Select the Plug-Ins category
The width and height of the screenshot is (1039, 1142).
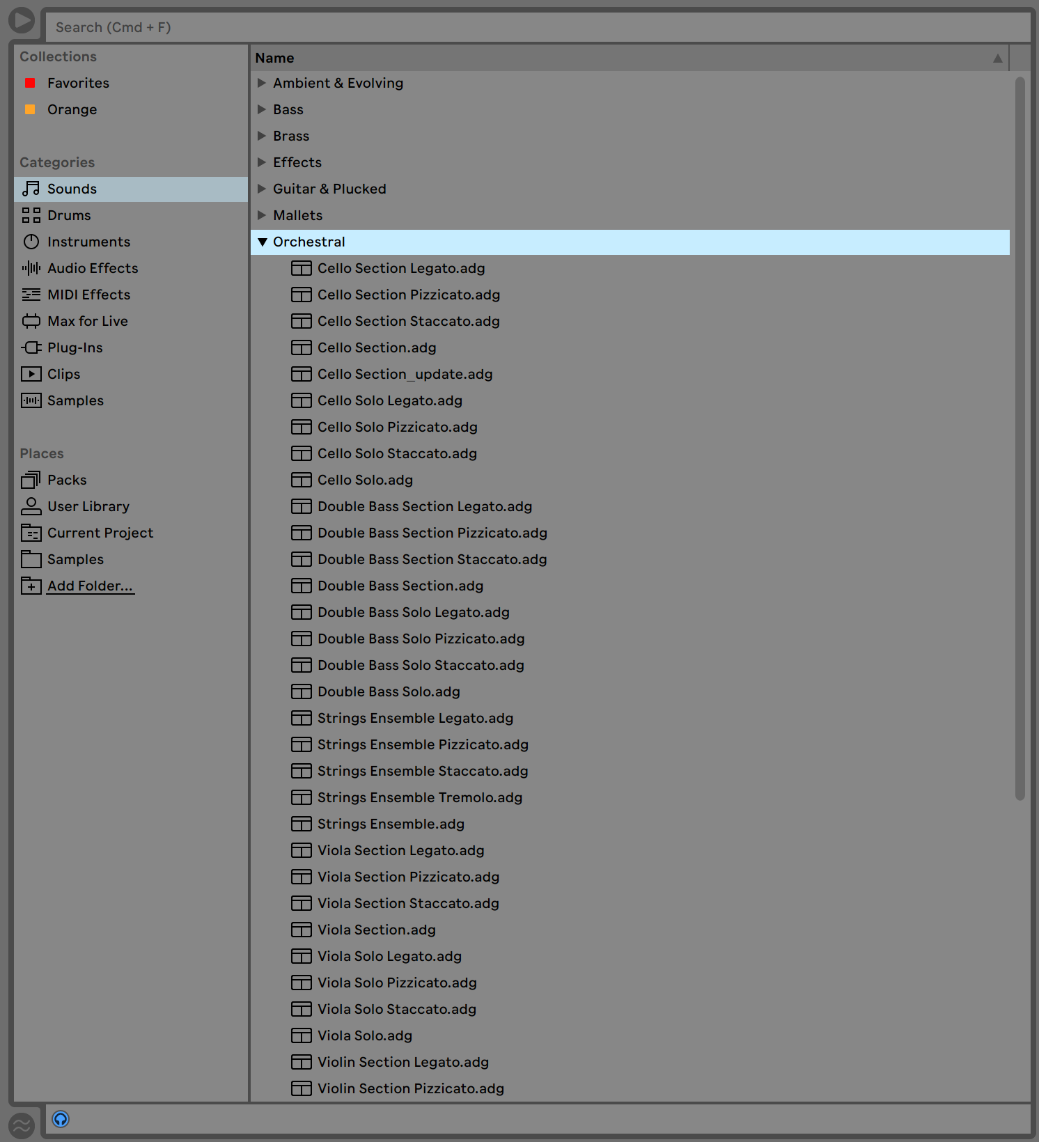75,347
